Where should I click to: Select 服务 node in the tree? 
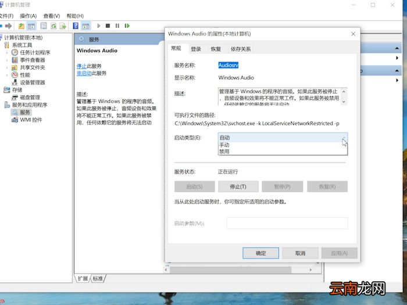25,112
